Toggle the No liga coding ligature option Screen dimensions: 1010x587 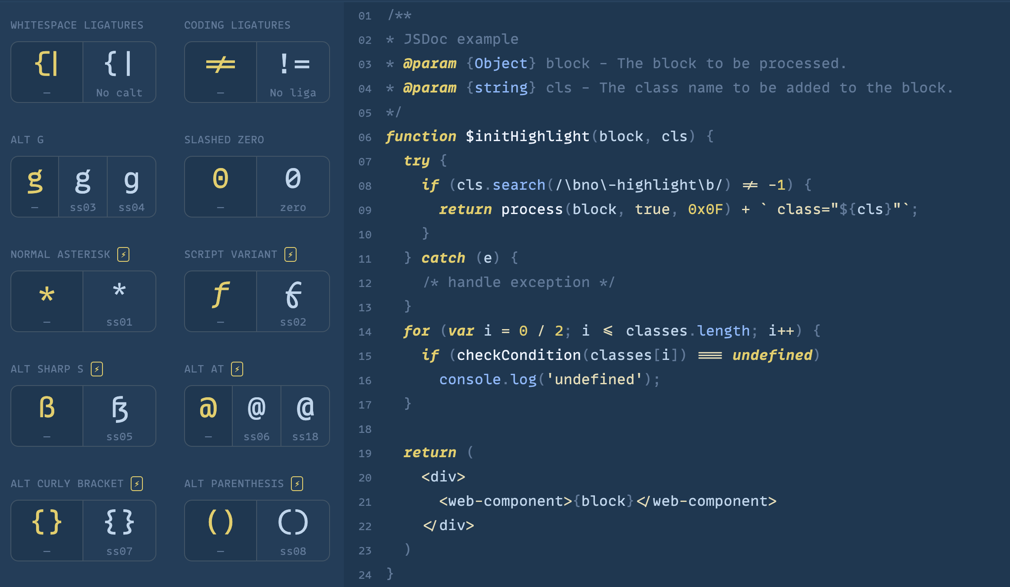point(293,72)
